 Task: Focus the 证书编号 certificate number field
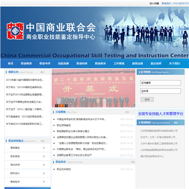tap(161, 83)
